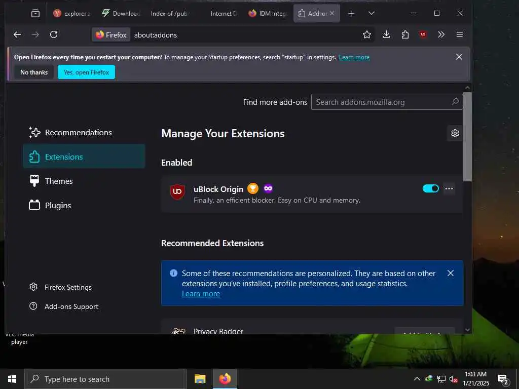Screen dimensions: 519x389
Task: Open the gear tools menu for all add-ons
Action: [x=455, y=133]
